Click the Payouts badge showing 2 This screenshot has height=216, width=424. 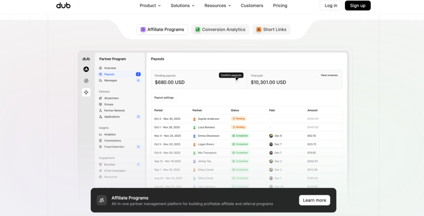138,74
